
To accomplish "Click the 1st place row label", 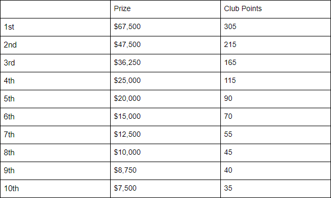I will (55, 27).
